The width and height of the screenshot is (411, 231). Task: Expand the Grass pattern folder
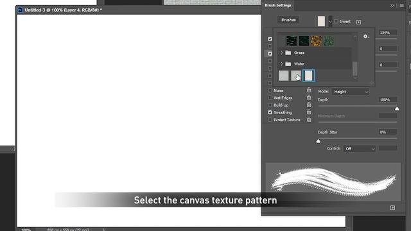pyautogui.click(x=281, y=53)
